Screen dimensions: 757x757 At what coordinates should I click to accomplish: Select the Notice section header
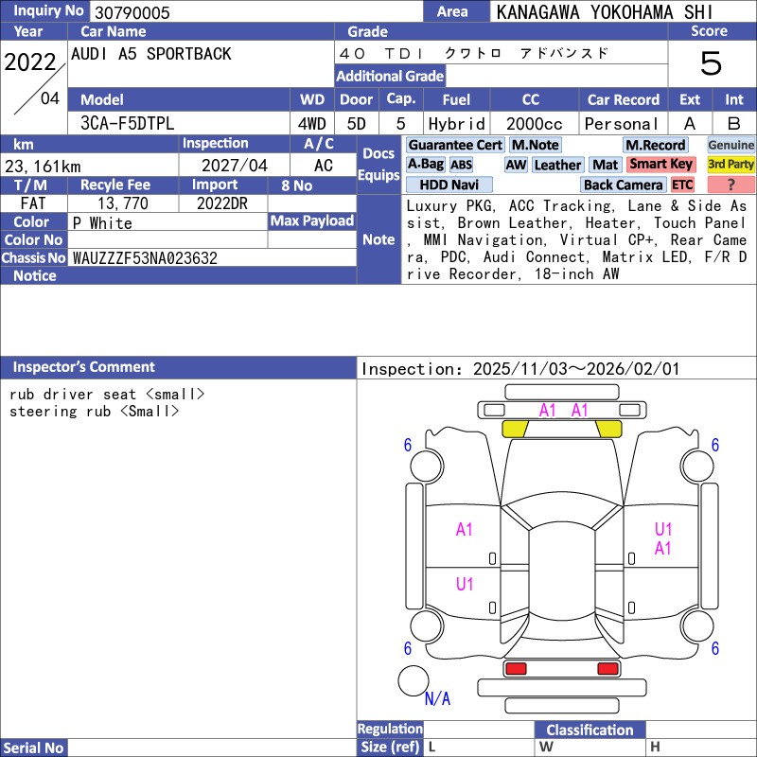(35, 275)
